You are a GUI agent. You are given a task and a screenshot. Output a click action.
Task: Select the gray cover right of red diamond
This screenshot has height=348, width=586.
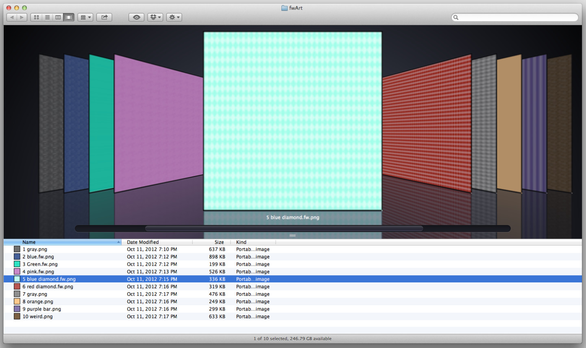click(x=484, y=124)
